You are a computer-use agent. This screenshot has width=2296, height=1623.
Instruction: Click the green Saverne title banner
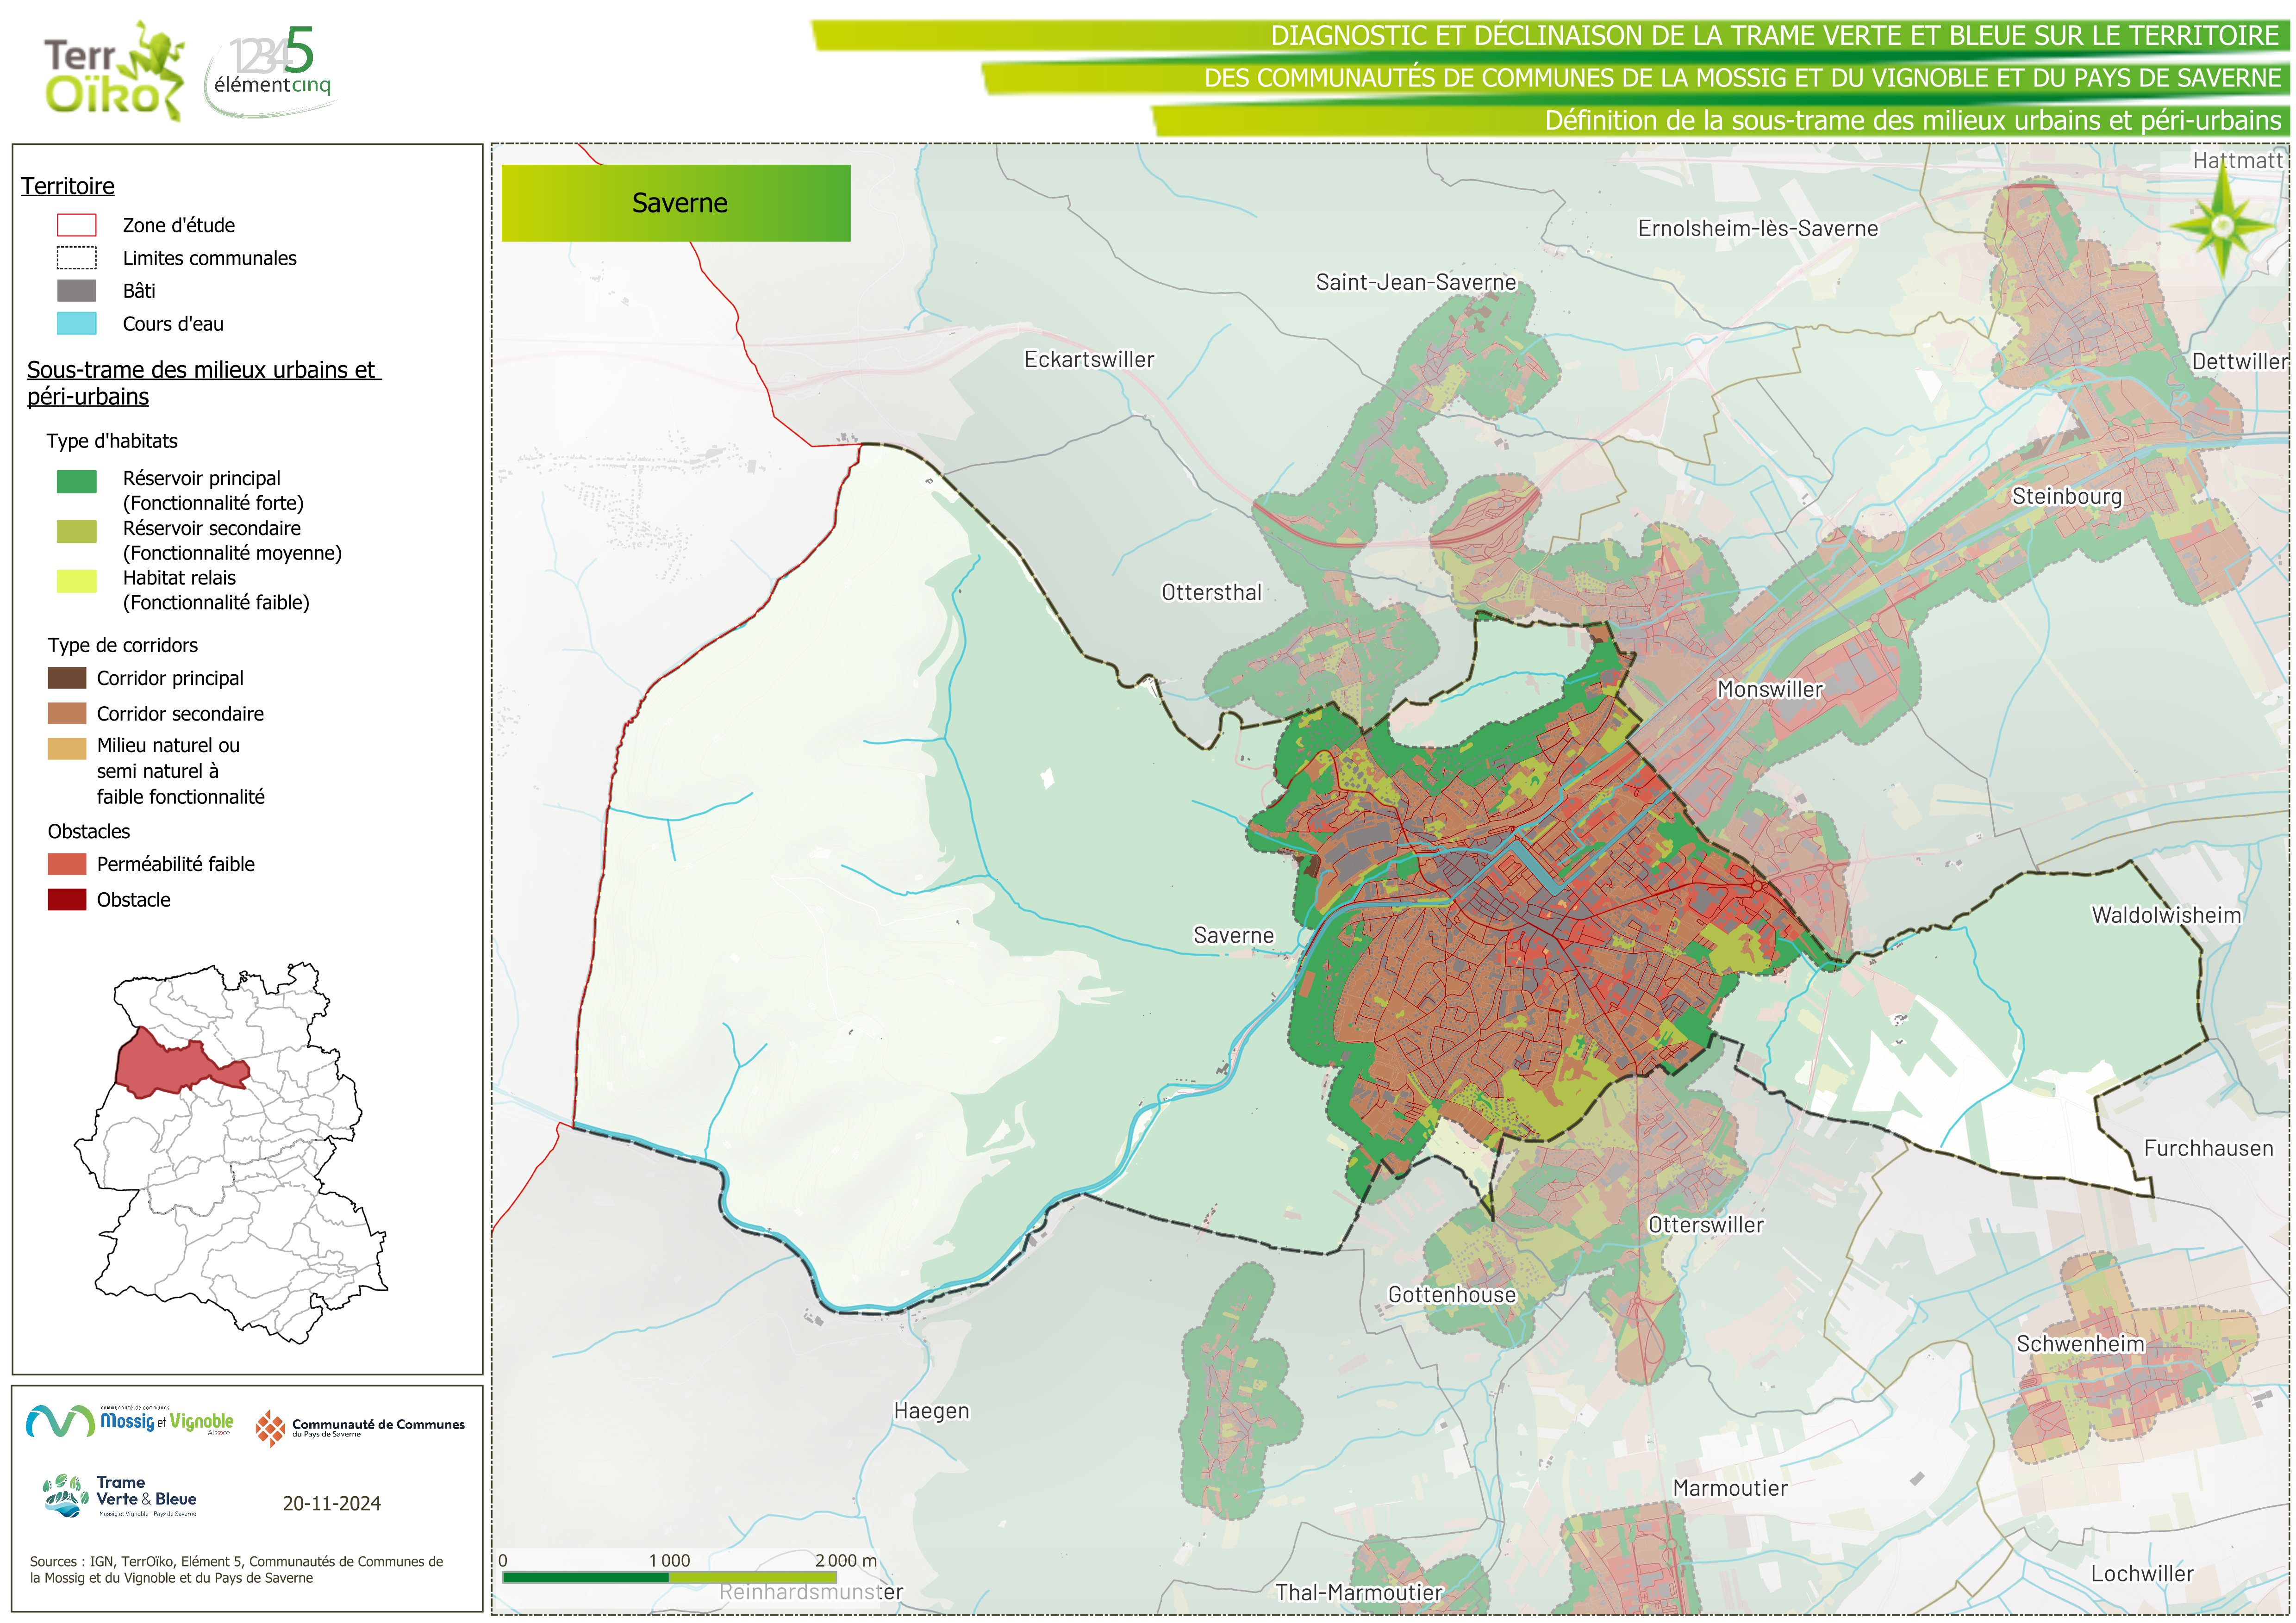(x=676, y=203)
